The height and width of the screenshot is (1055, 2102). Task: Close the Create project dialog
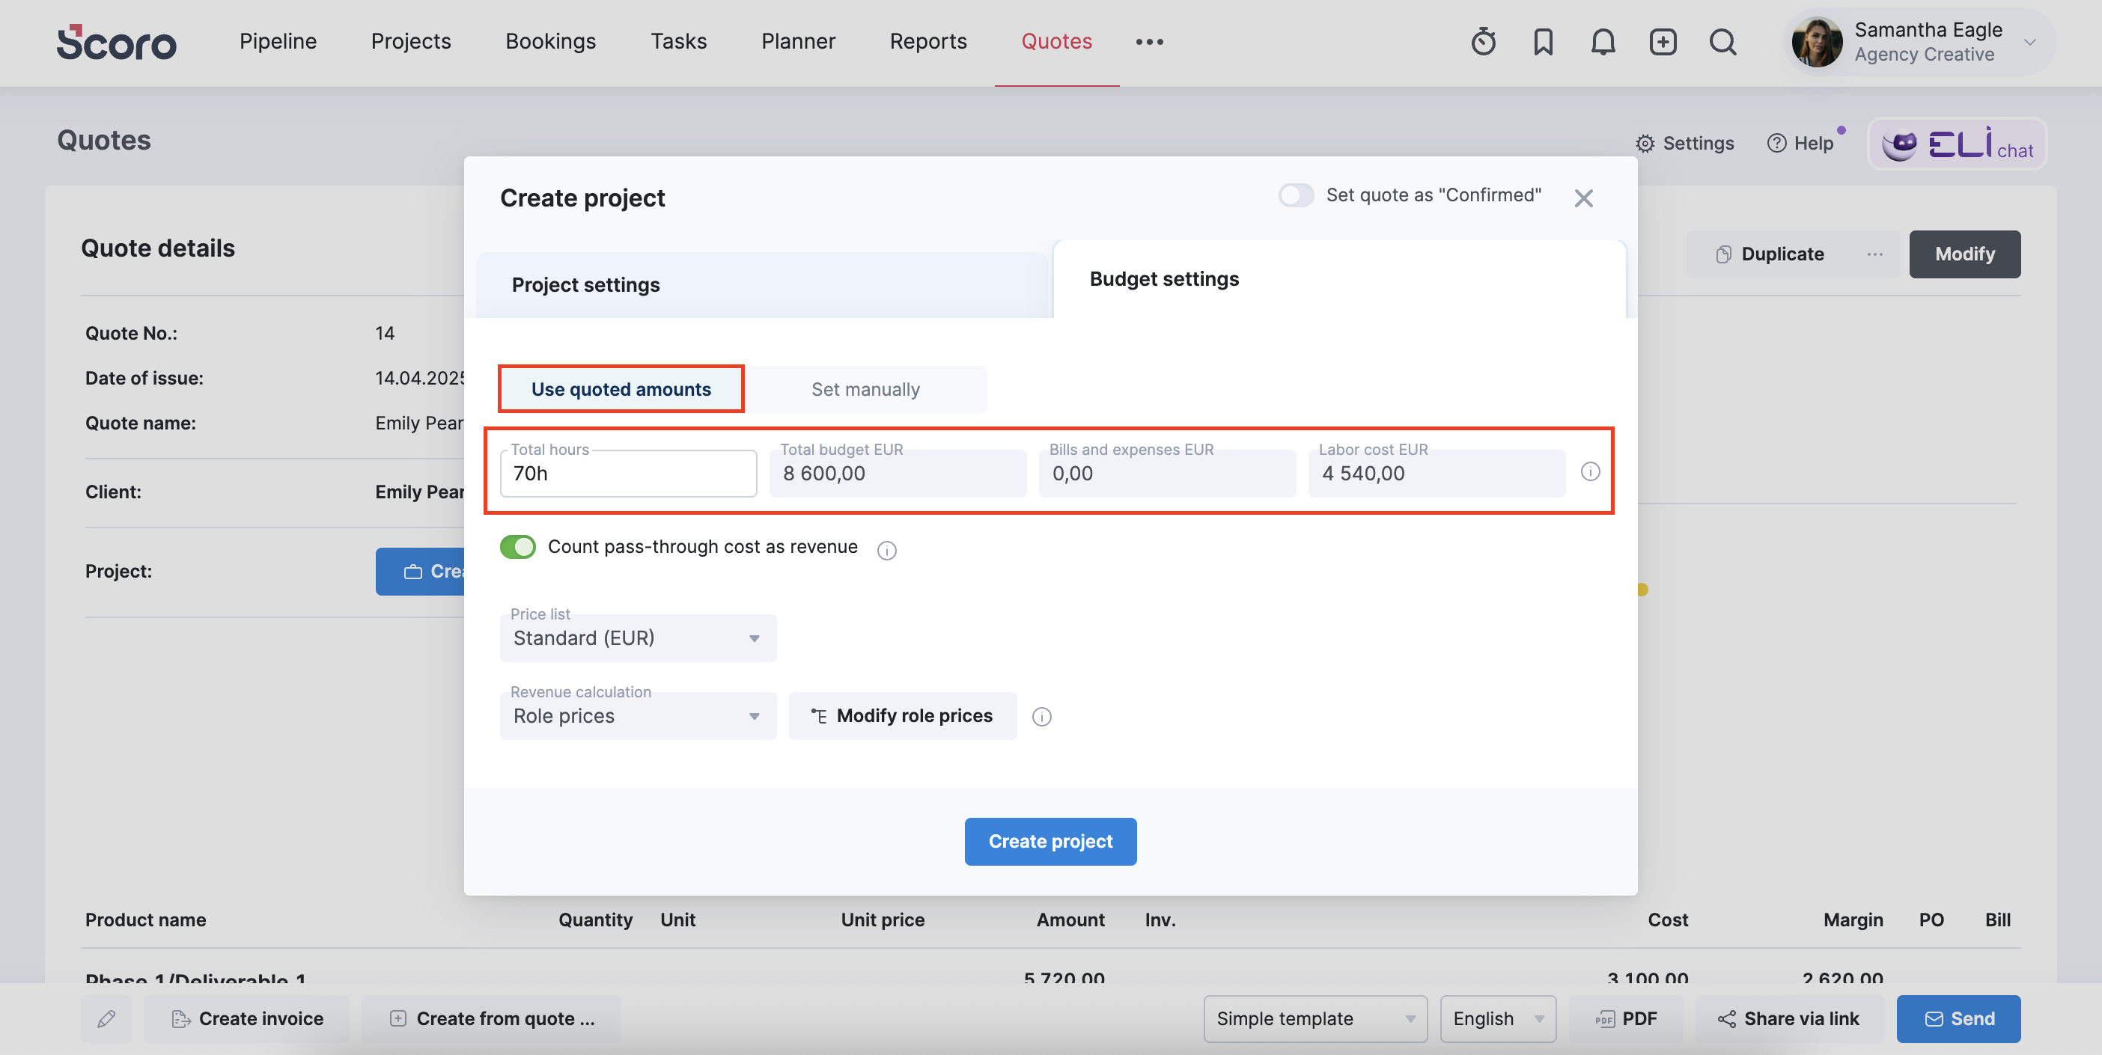click(1583, 198)
